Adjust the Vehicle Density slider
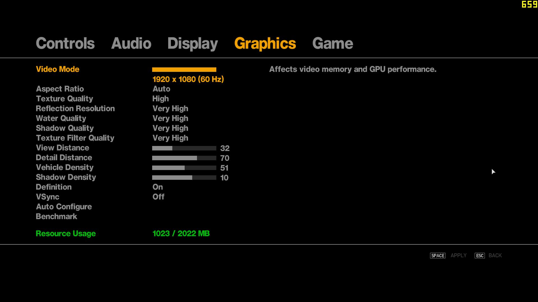Screen dimensions: 538x302 [x=184, y=168]
